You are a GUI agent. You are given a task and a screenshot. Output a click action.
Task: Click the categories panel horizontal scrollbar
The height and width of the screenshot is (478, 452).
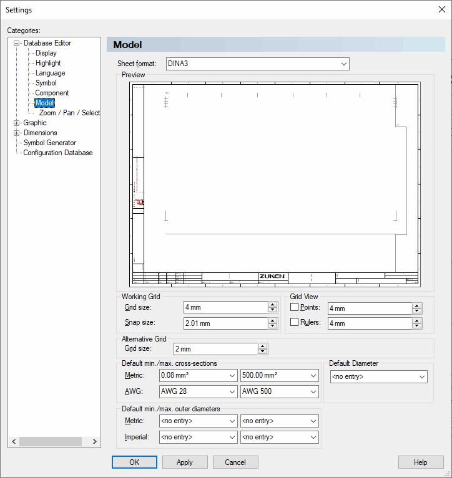(x=50, y=441)
